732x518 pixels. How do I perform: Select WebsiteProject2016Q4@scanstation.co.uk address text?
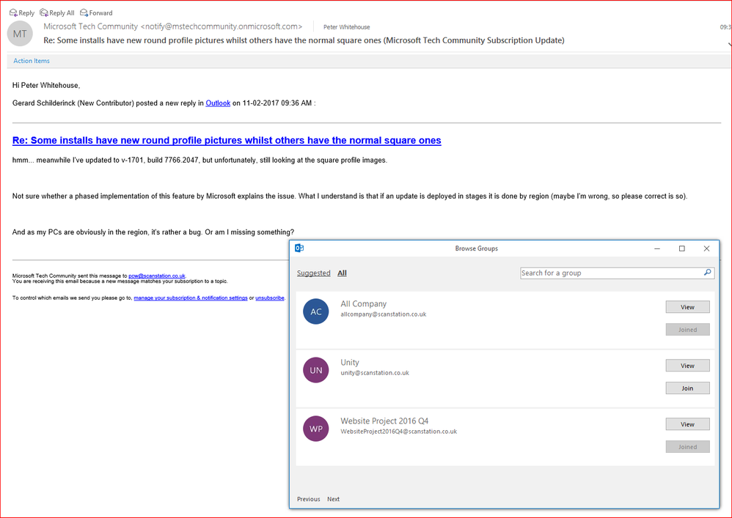[399, 432]
